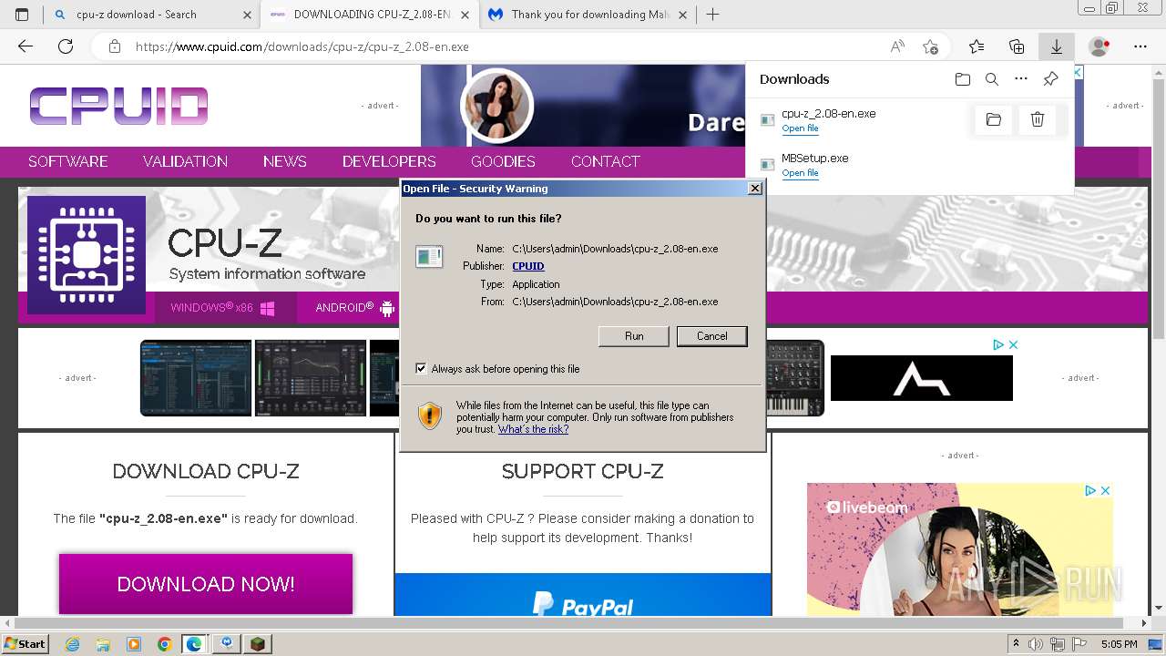The width and height of the screenshot is (1166, 656).
Task: Cancel the Open File security dialog
Action: 711,336
